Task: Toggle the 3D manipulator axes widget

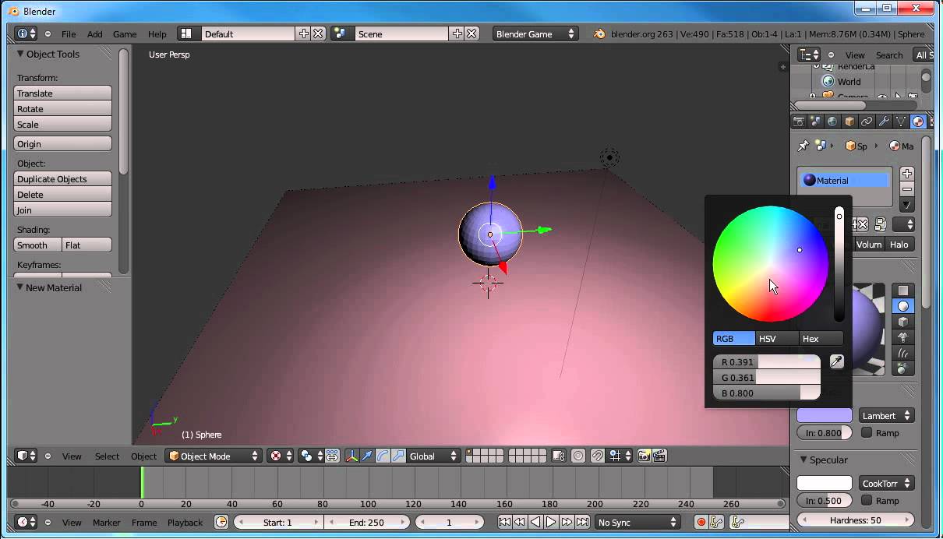Action: point(352,456)
